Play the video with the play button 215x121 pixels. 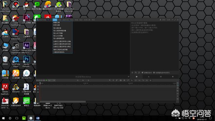[x=83, y=80]
